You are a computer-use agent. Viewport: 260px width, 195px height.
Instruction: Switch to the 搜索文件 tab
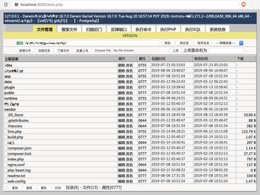[x=69, y=30]
